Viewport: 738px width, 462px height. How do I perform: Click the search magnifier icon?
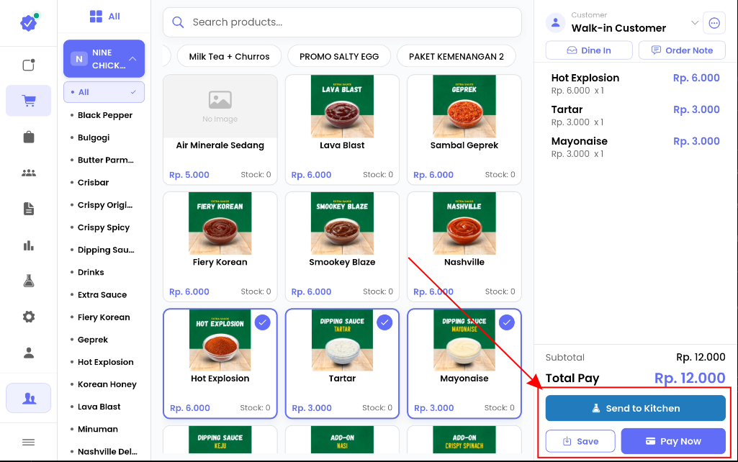pos(178,22)
